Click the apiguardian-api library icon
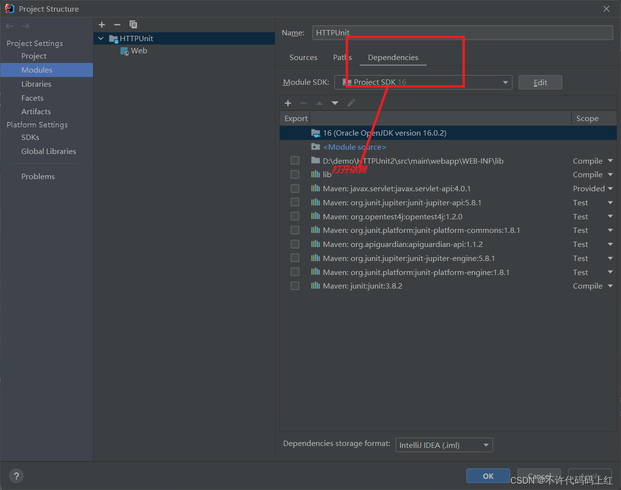The width and height of the screenshot is (621, 490). pos(316,244)
